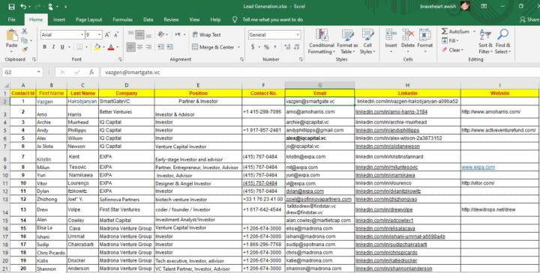The height and width of the screenshot is (273, 540).
Task: Click AutoSum sigma icon
Action: point(445,31)
